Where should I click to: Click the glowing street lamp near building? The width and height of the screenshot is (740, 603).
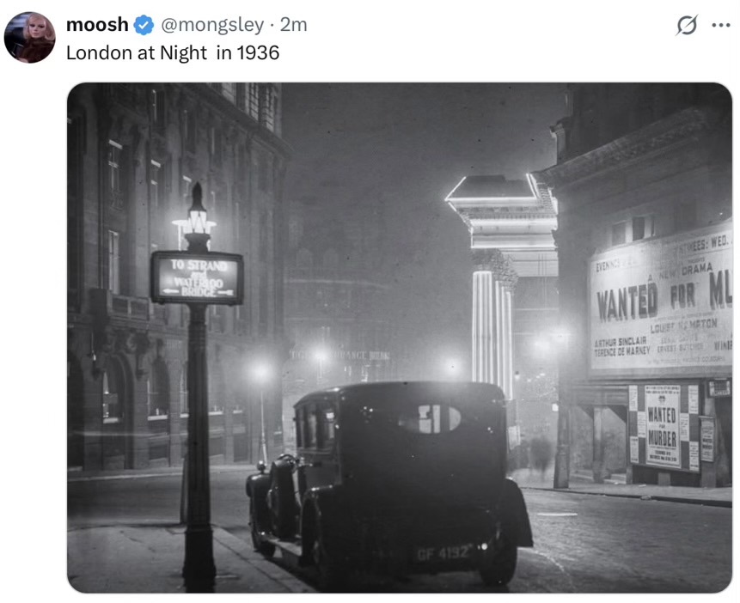coord(260,372)
